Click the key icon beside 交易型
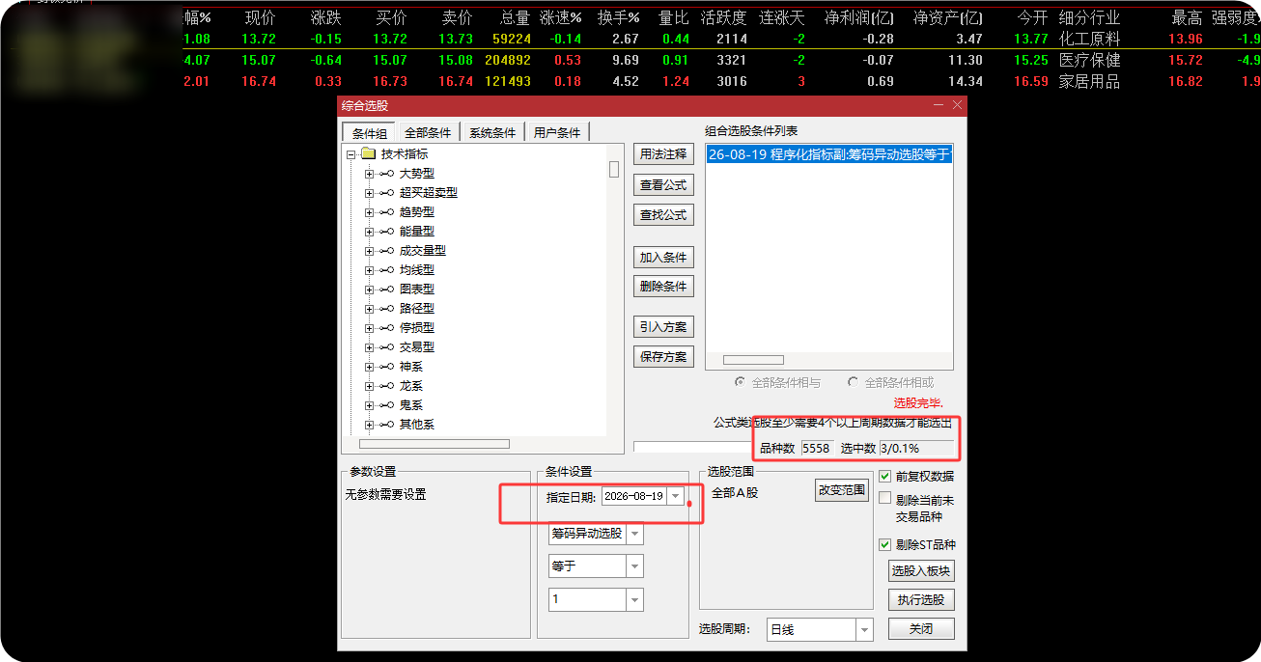1261x662 pixels. (x=386, y=347)
